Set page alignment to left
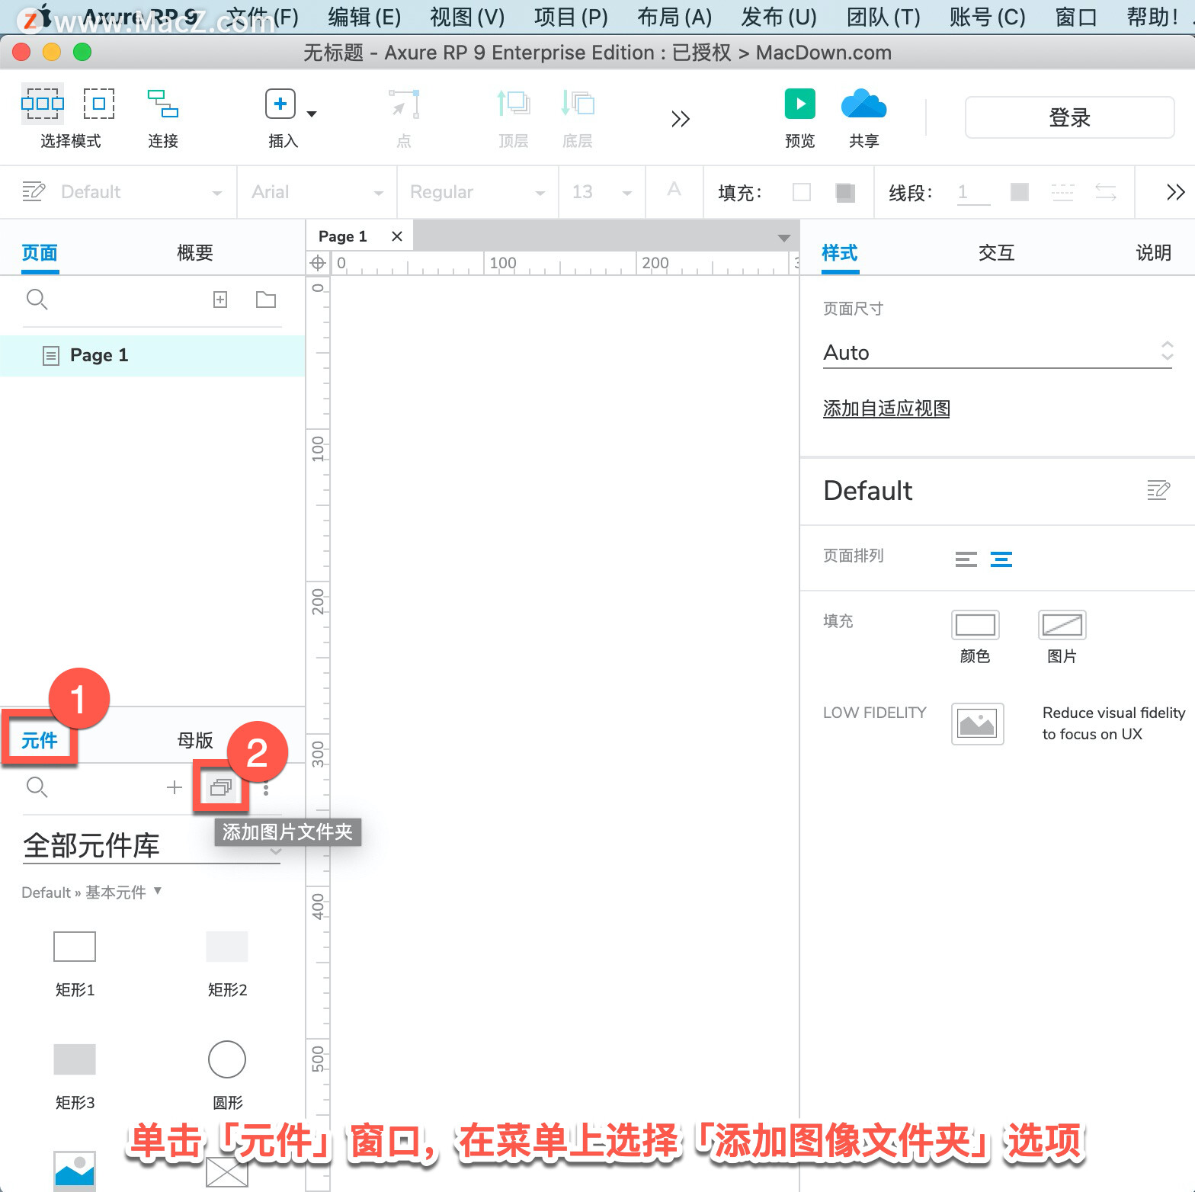 [966, 559]
